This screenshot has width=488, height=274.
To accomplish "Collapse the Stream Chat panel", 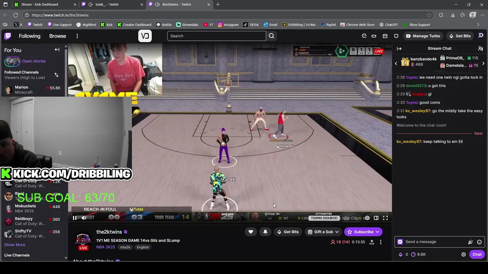I will coord(399,48).
